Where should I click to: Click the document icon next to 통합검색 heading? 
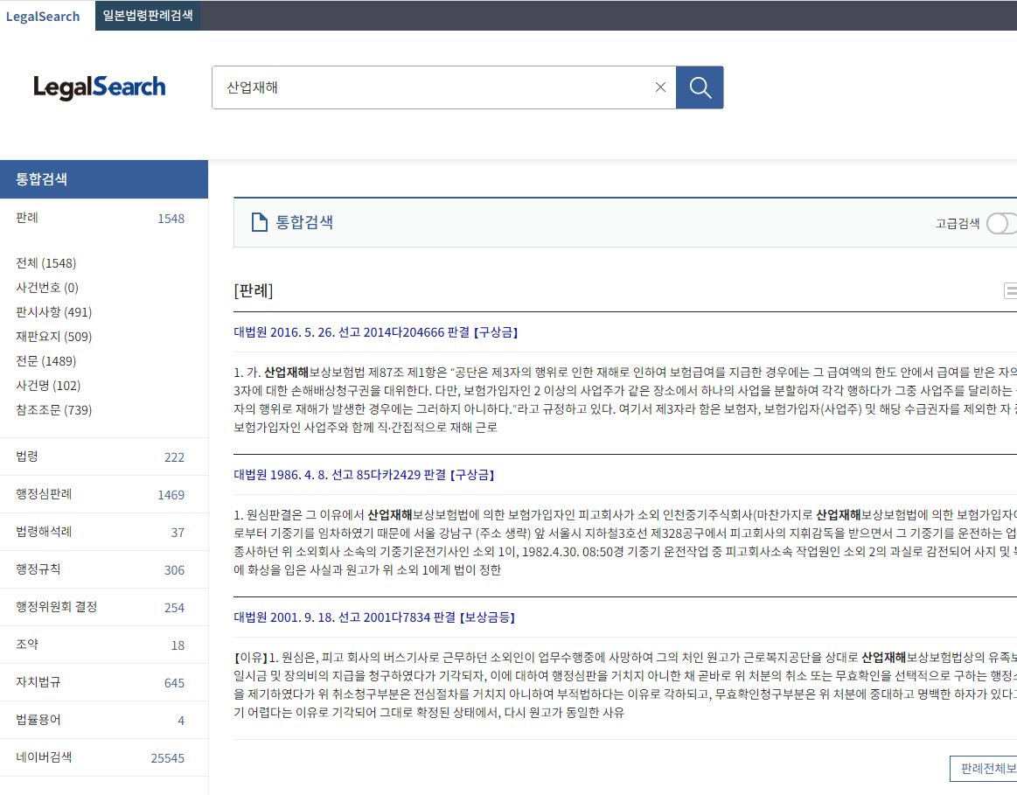pyautogui.click(x=260, y=222)
